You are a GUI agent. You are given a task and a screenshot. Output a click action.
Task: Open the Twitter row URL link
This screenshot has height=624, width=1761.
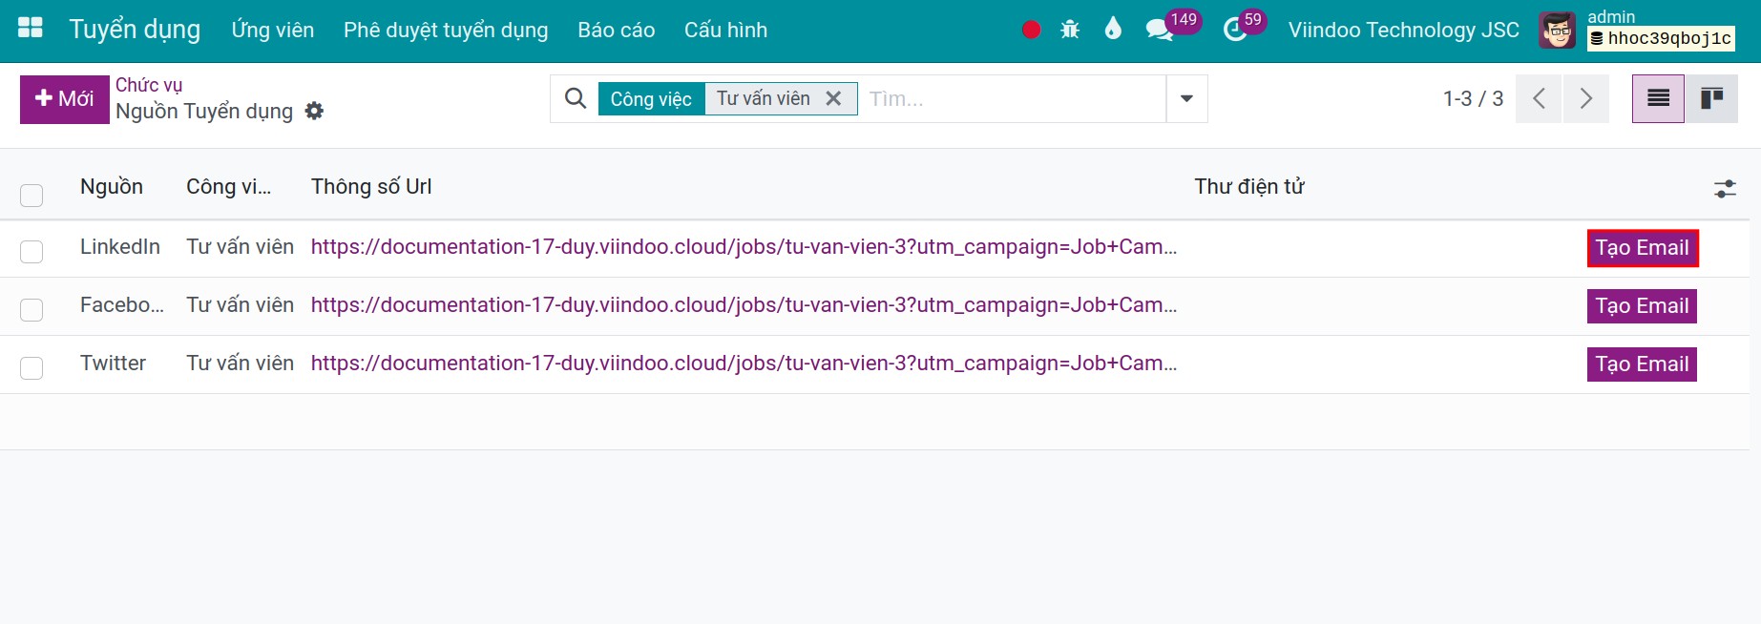744,364
